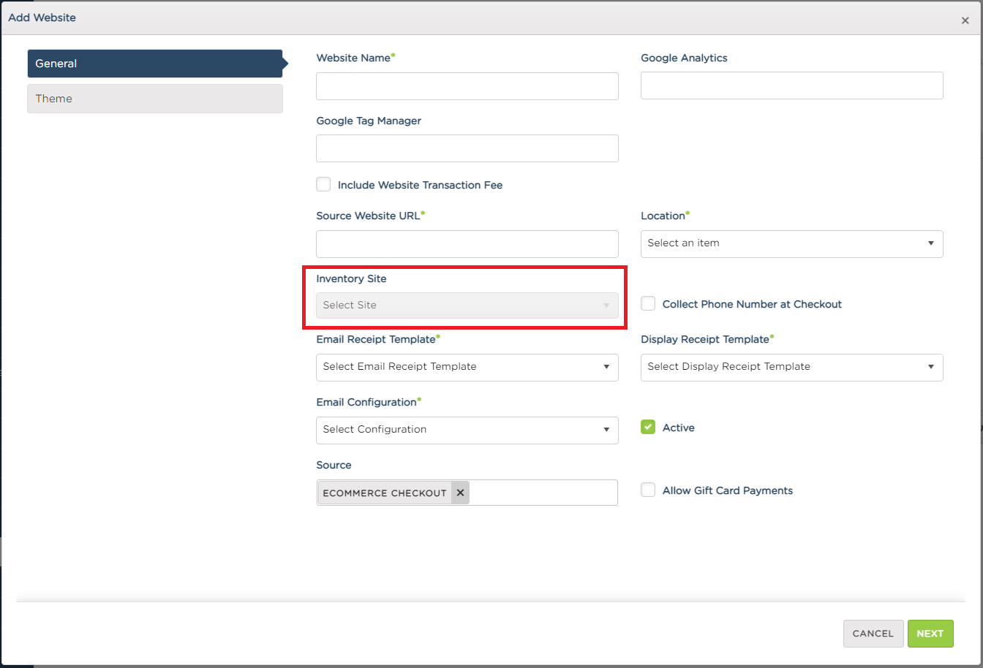This screenshot has height=668, width=983.
Task: Click the Display Receipt Template dropdown arrow
Action: tap(931, 367)
